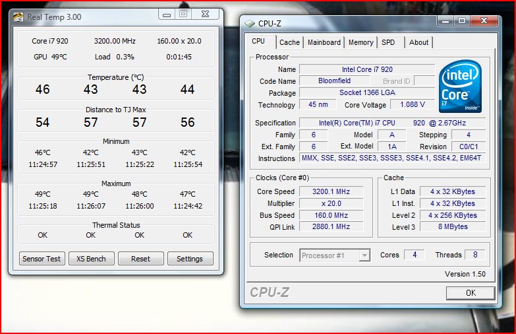Image resolution: width=516 pixels, height=334 pixels.
Task: Open Real Temp Settings
Action: [x=190, y=259]
